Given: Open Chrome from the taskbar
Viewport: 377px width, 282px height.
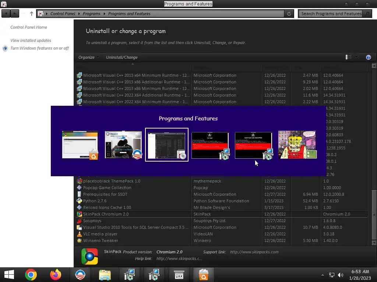Looking at the screenshot, I should coord(31,275).
